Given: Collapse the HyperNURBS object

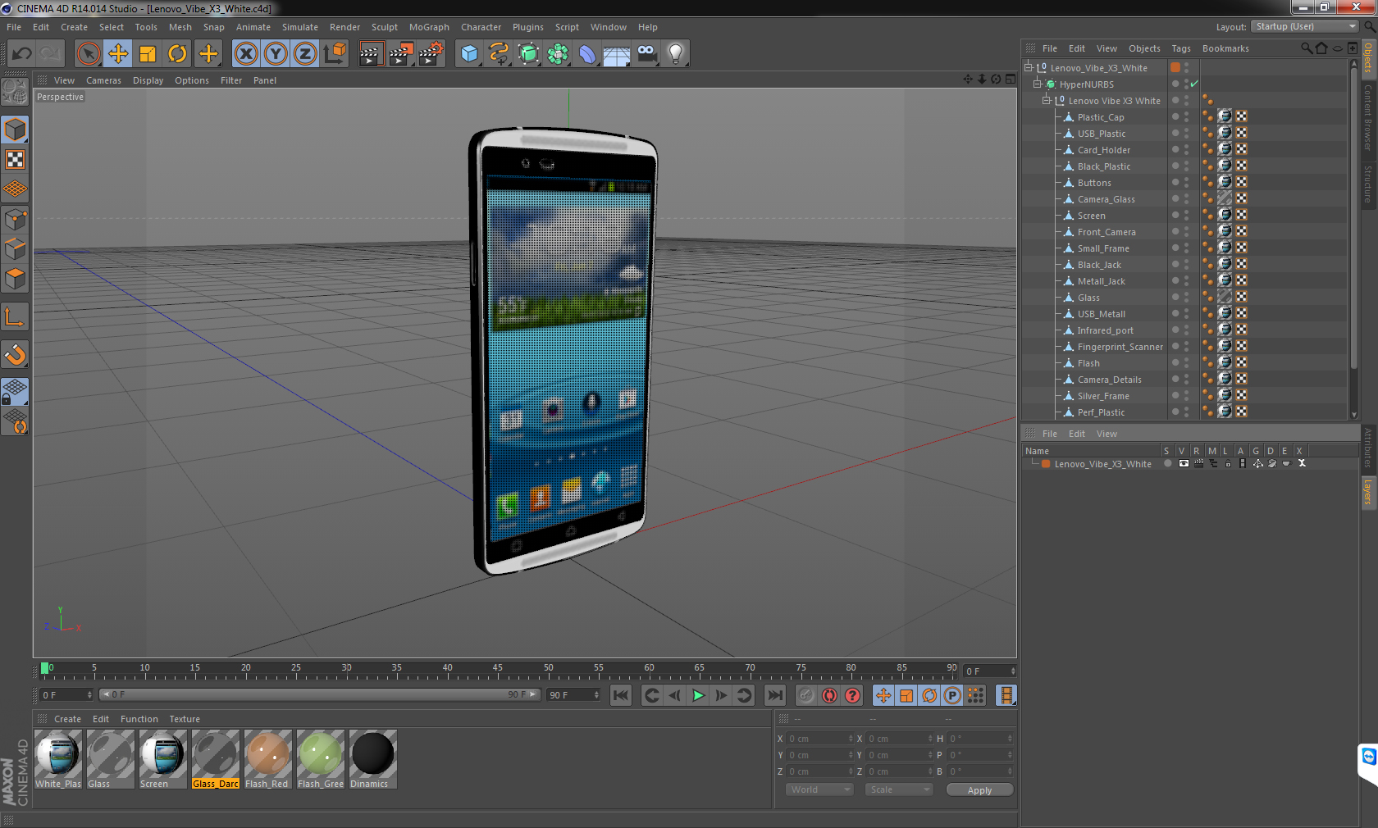Looking at the screenshot, I should pos(1037,84).
